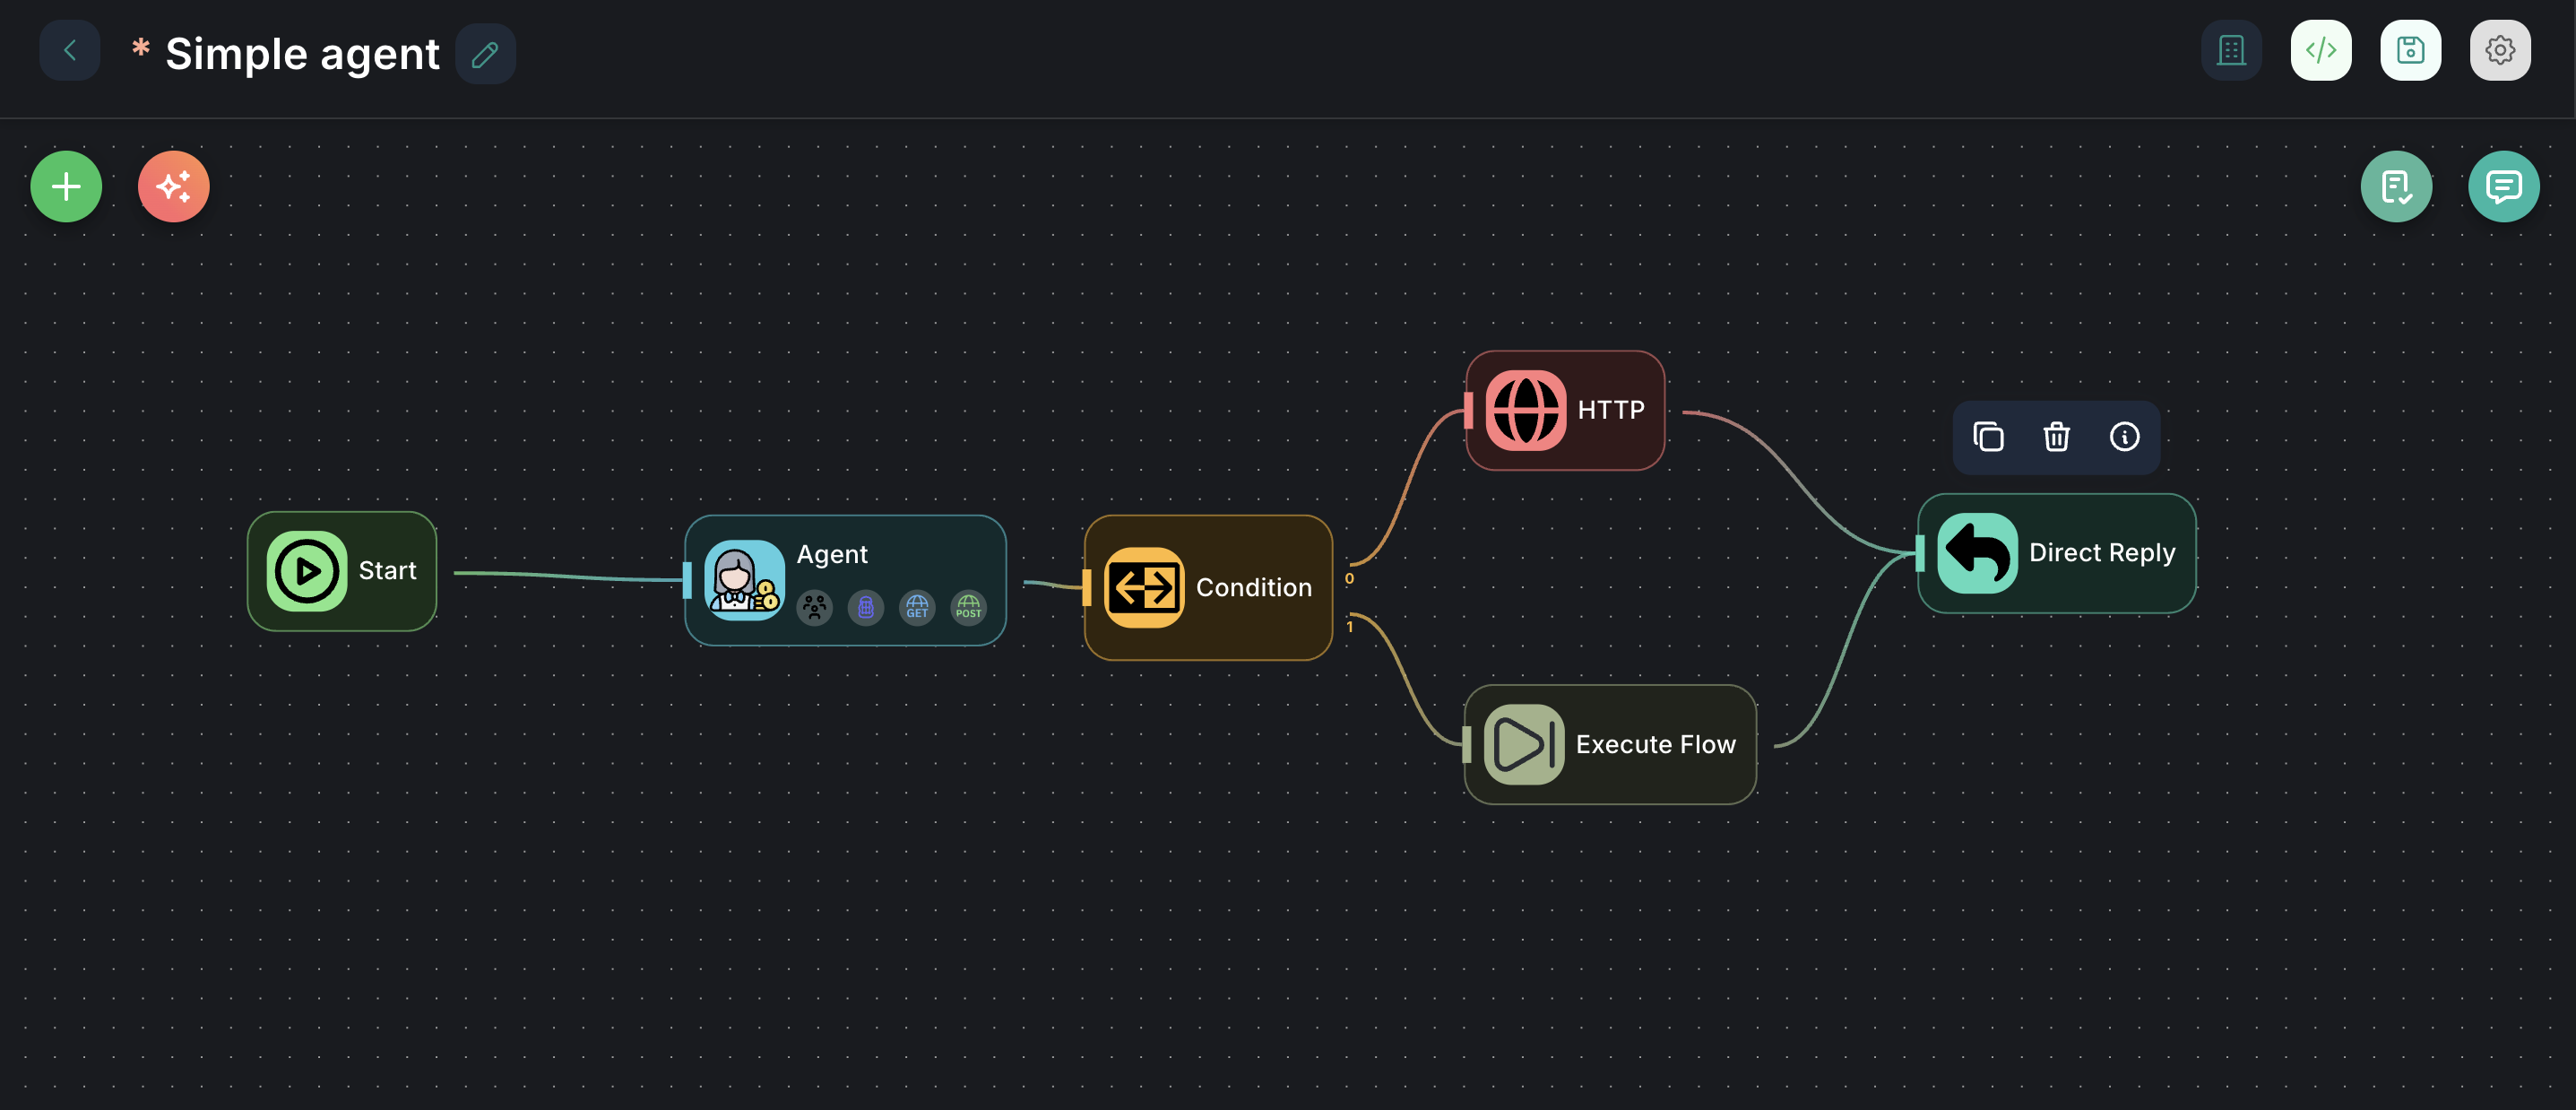Viewport: 2576px width, 1110px height.
Task: Select the HTTP node
Action: coord(1565,409)
